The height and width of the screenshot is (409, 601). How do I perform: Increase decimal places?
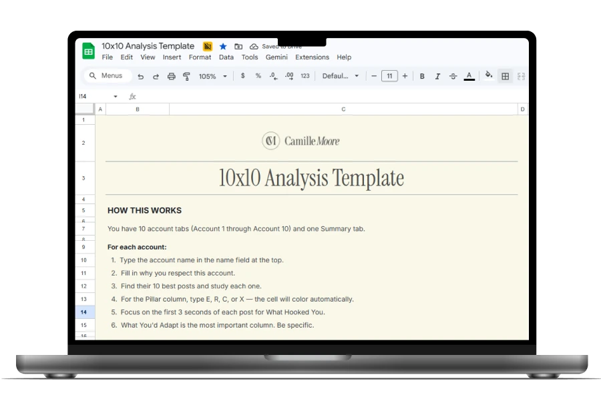pos(289,76)
